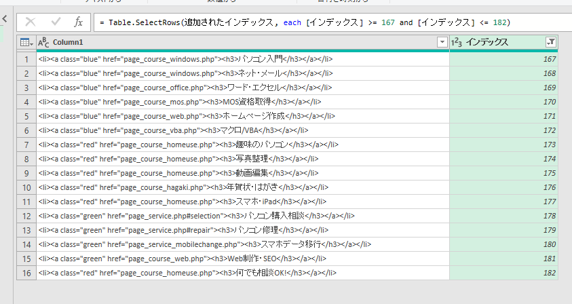Click index cell 179
The image size is (572, 304).
tap(503, 230)
